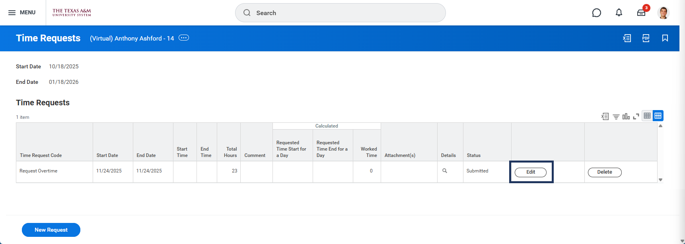685x244 pixels.
Task: Open the chat assistant speech bubble icon
Action: 596,13
